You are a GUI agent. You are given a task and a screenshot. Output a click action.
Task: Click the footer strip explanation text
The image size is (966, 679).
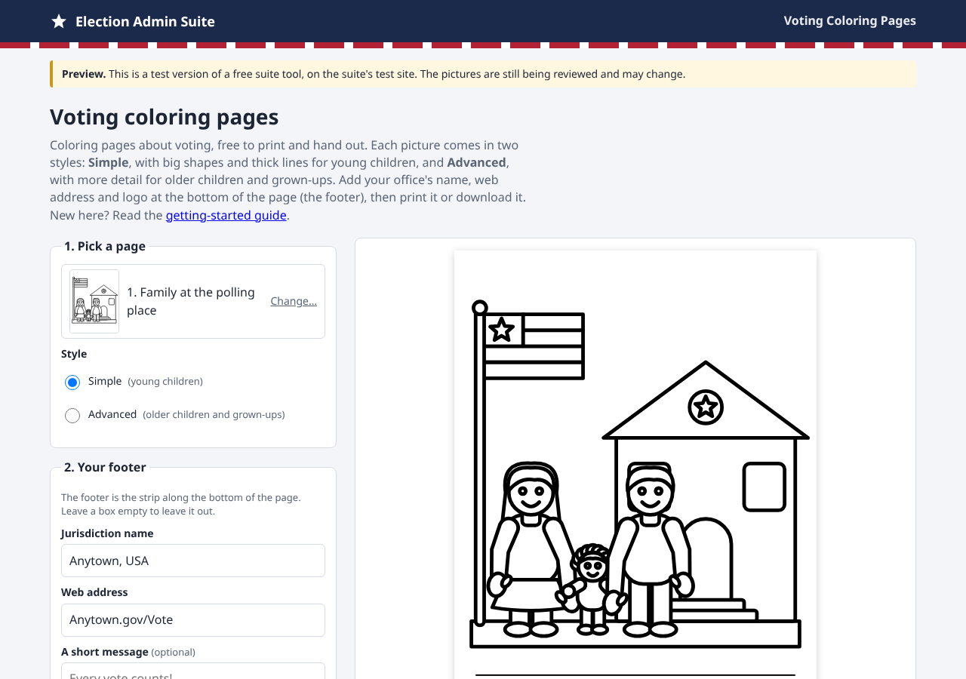pos(181,504)
